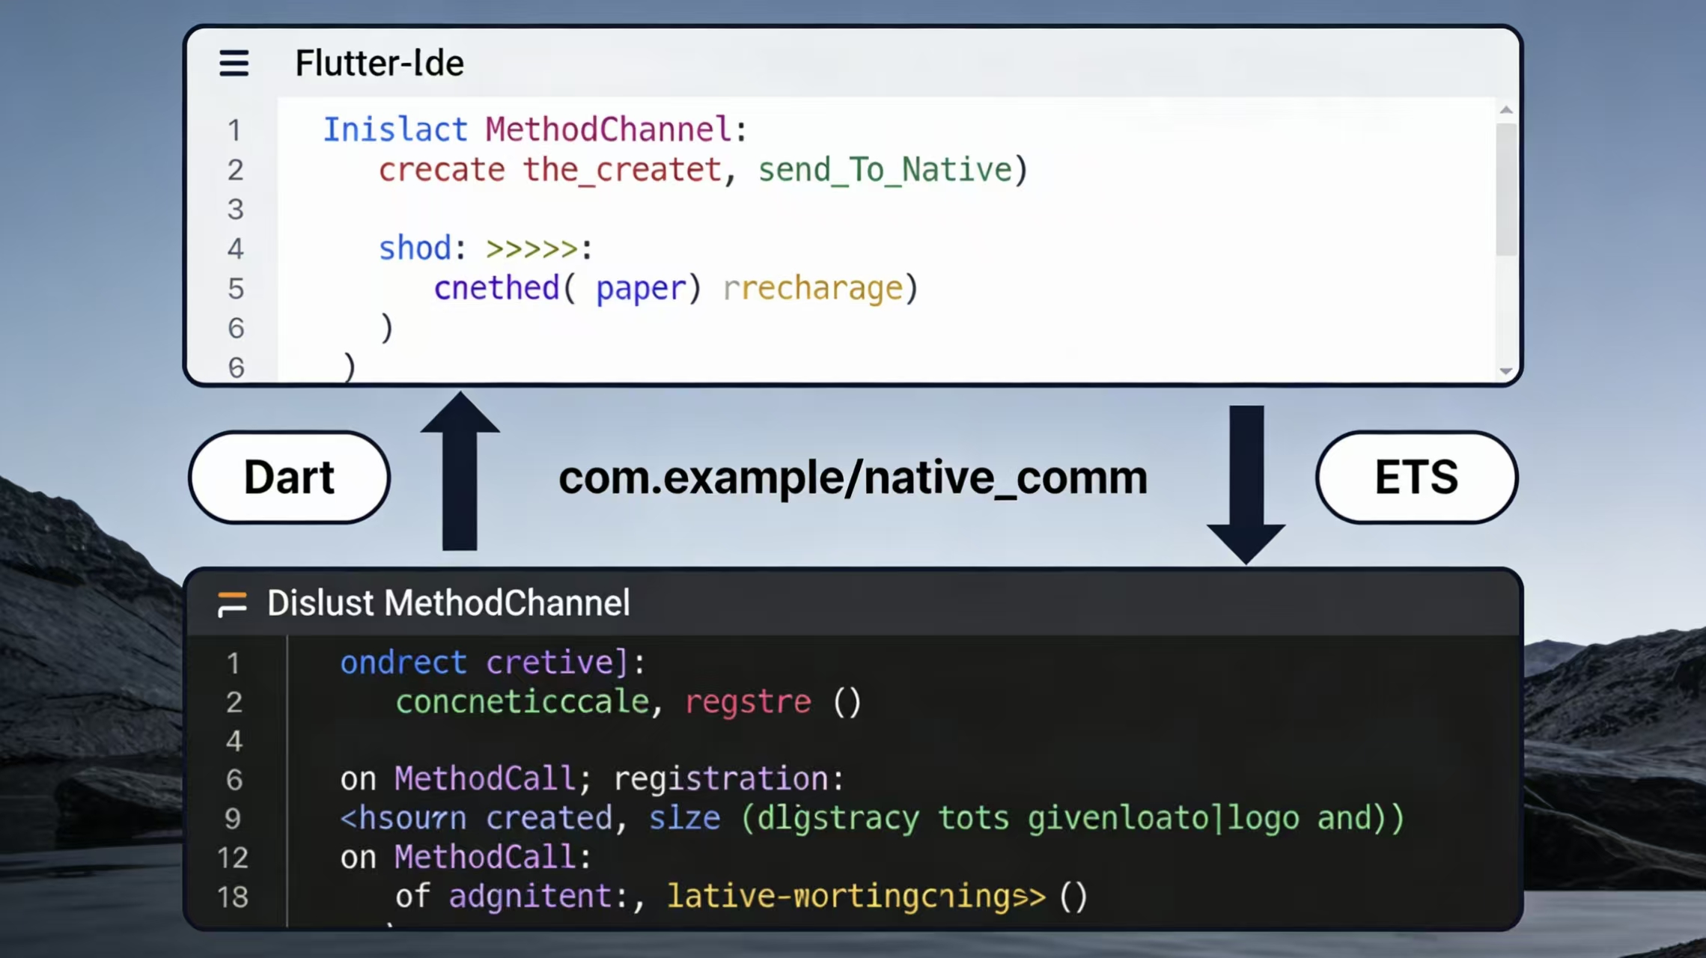
Task: Click the send_To_Native identifier in code
Action: (885, 171)
